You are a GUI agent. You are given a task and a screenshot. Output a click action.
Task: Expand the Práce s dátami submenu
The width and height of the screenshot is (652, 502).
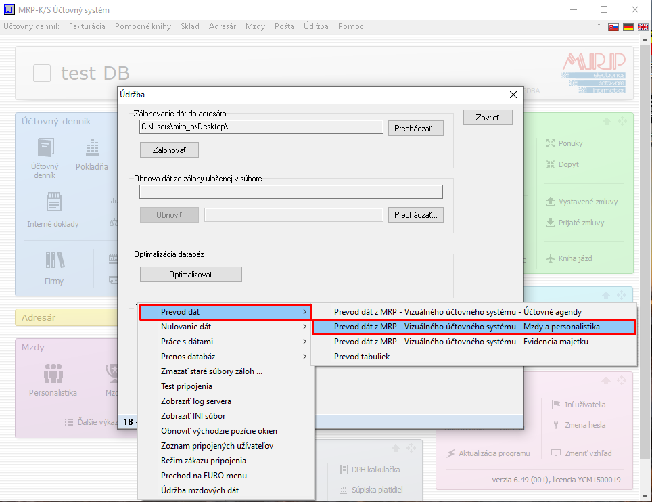pyautogui.click(x=225, y=342)
